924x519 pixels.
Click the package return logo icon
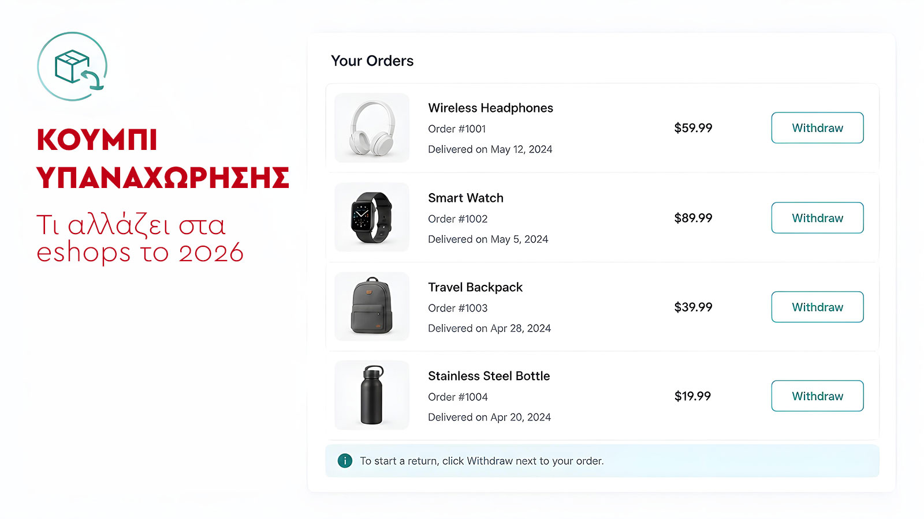(72, 66)
